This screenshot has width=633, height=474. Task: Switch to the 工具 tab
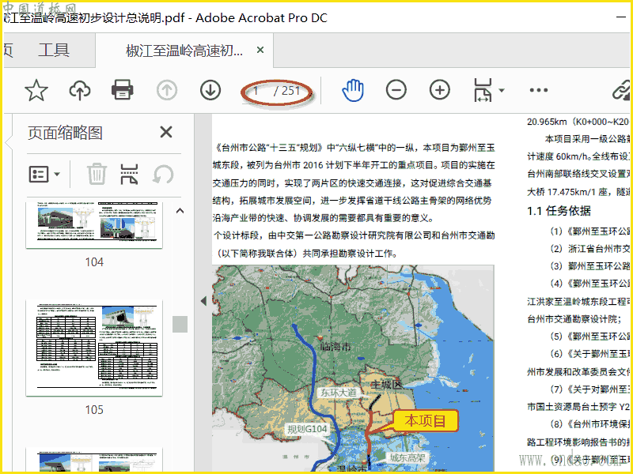(54, 51)
